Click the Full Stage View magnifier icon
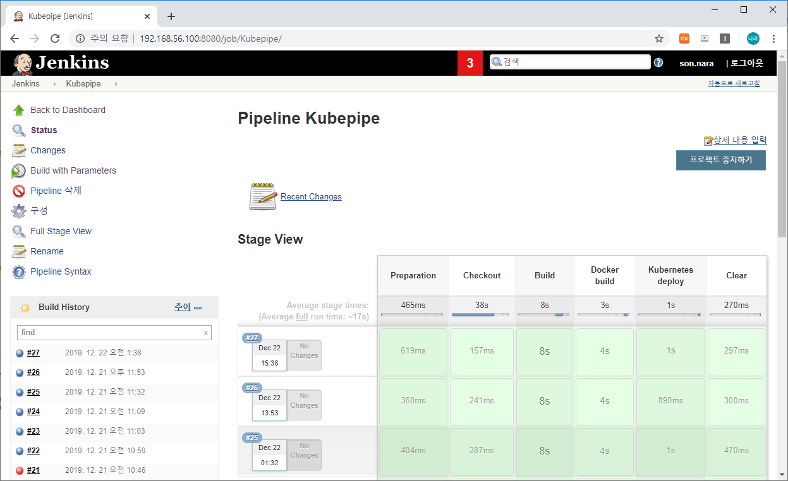Image resolution: width=788 pixels, height=481 pixels. coord(19,231)
